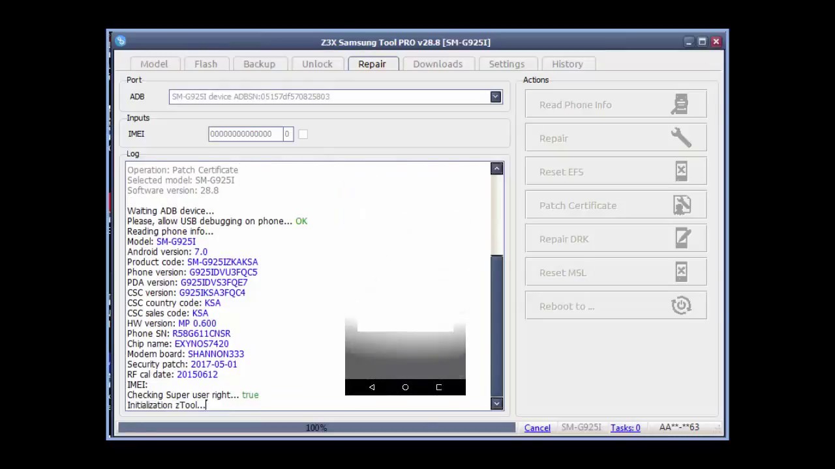Tap the phone preview home circle icon
Image resolution: width=835 pixels, height=469 pixels.
405,388
